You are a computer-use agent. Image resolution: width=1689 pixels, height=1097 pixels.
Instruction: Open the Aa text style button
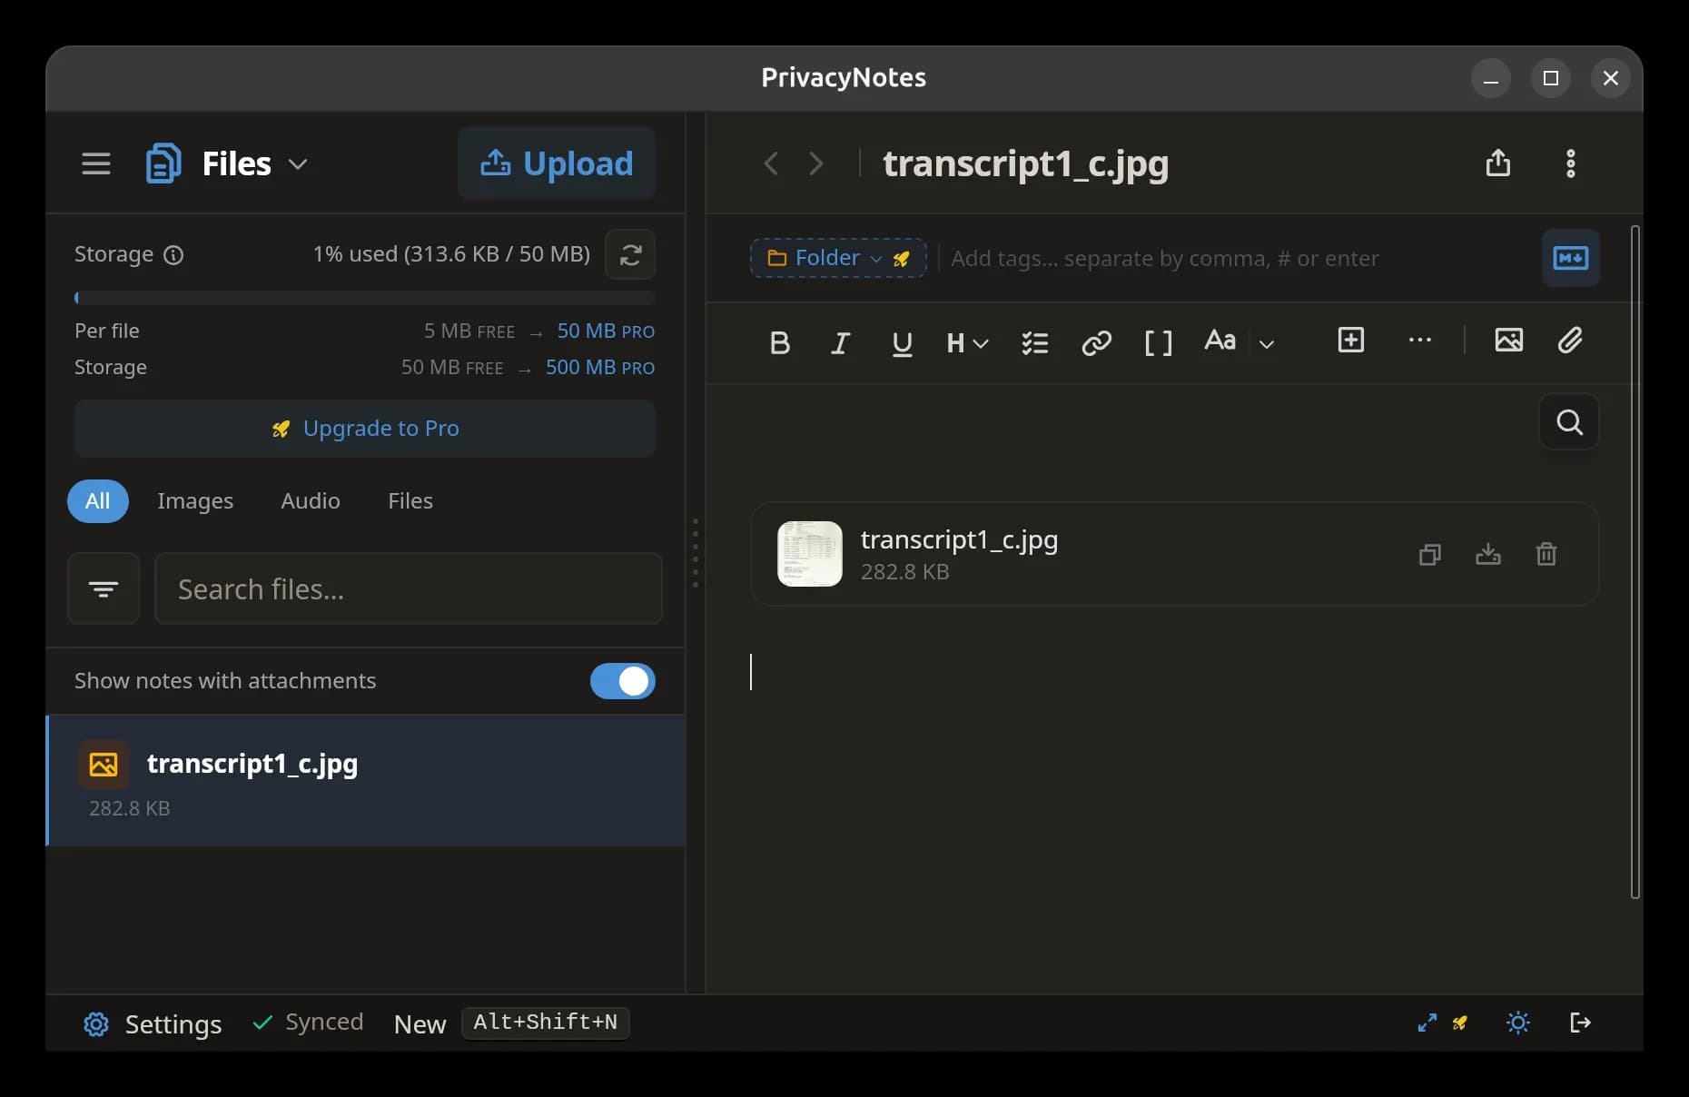point(1220,341)
